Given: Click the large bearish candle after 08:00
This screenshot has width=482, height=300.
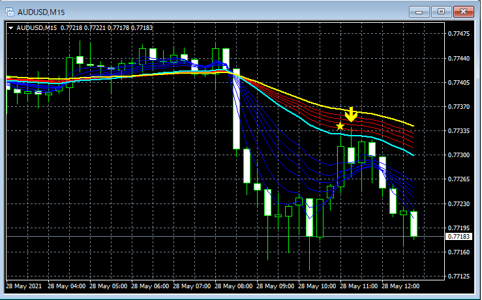Looking at the screenshot, I should [x=236, y=109].
